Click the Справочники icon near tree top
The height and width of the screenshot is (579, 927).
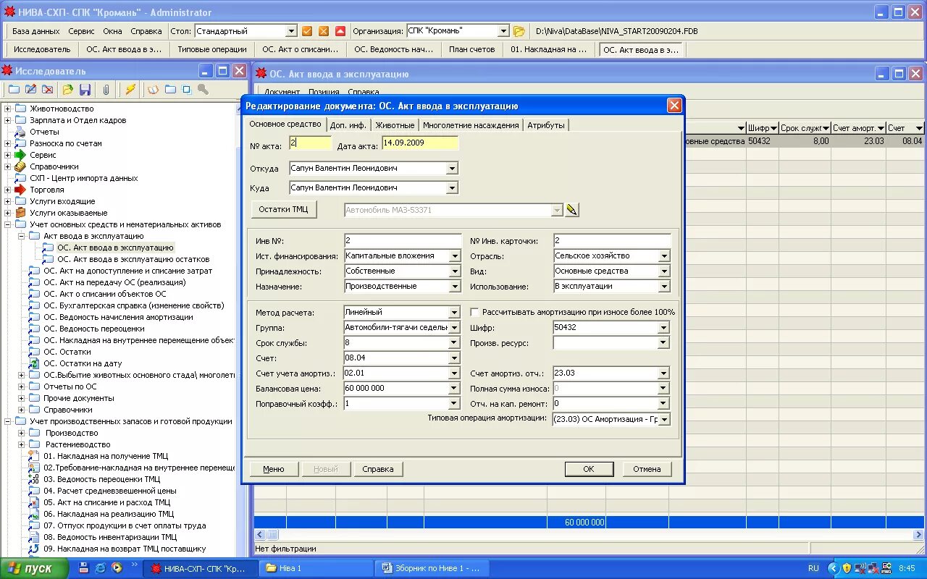point(20,166)
